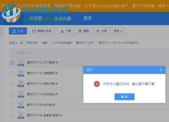Click the 分享 share button

point(102,31)
